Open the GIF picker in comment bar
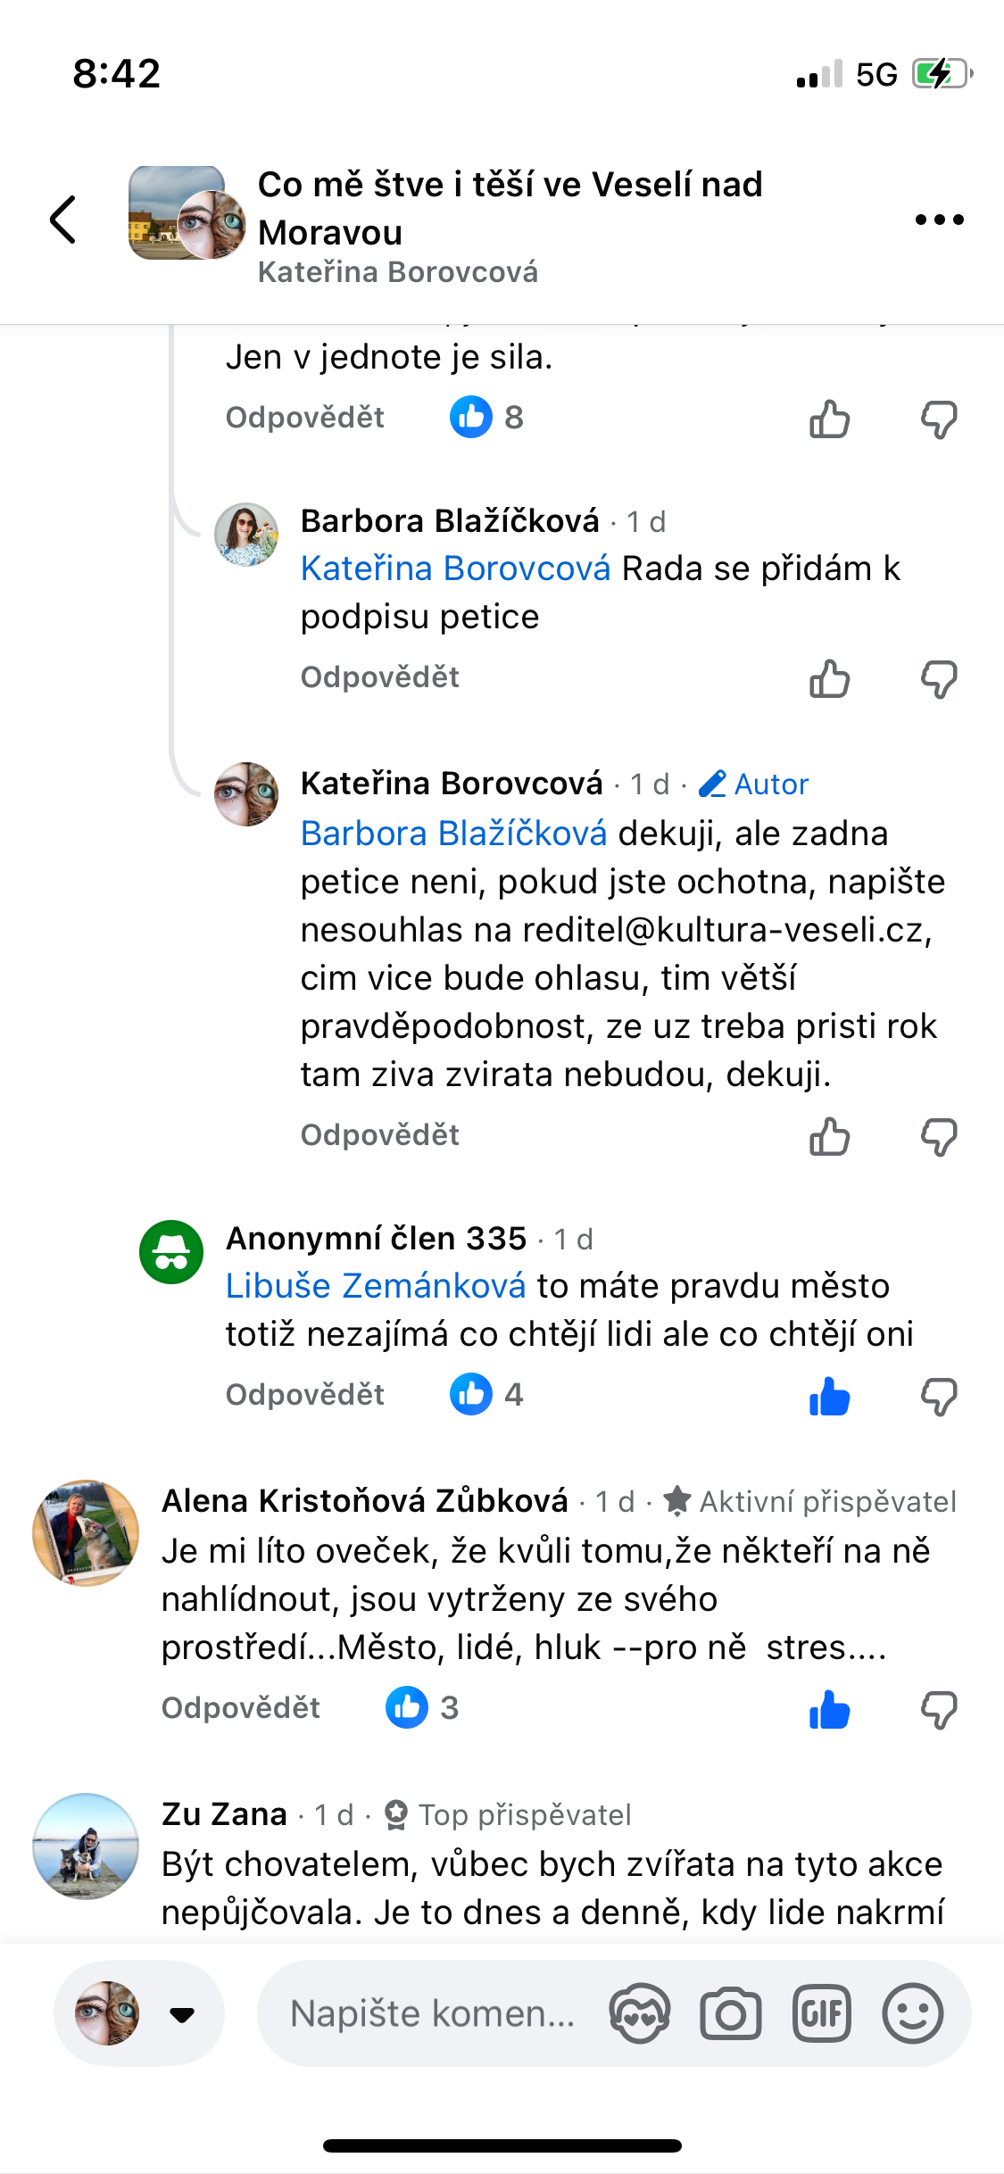The height and width of the screenshot is (2174, 1004). 821,2014
